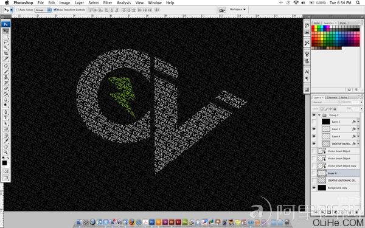Switch to the Paths tab
This screenshot has height=228, width=365.
coord(344,97)
